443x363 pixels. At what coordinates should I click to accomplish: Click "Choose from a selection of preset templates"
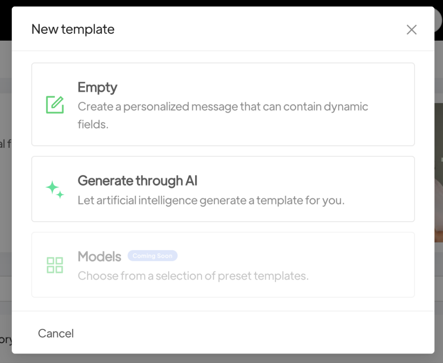point(193,276)
